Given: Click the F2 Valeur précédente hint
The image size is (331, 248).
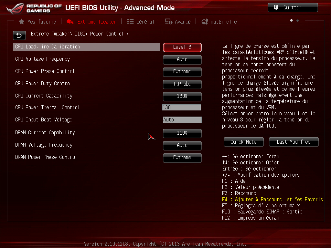Looking at the screenshot, I should 251,187.
